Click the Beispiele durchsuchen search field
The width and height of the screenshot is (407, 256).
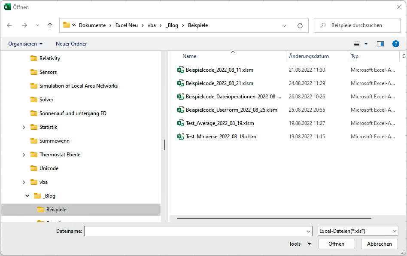(357, 25)
